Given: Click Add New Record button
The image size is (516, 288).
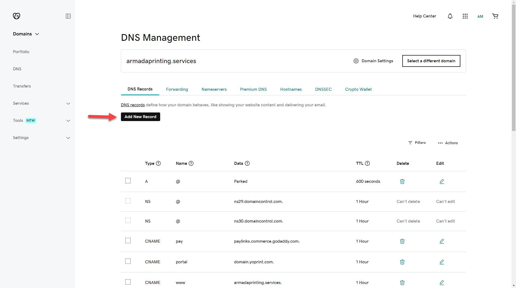Looking at the screenshot, I should click(140, 117).
